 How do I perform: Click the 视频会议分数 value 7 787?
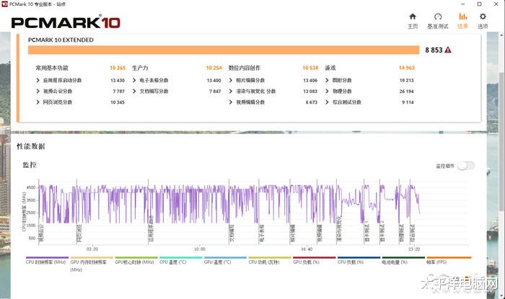click(118, 92)
